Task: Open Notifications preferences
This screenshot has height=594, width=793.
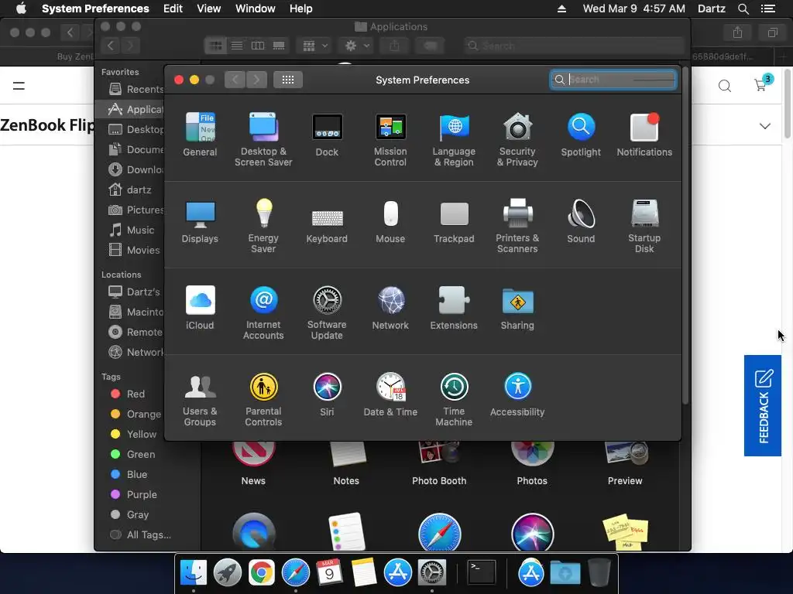Action: [x=644, y=135]
